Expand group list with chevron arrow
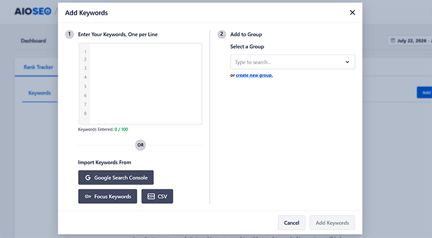 click(x=347, y=62)
